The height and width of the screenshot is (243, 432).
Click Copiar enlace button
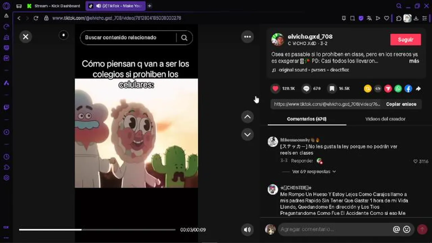[401, 104]
